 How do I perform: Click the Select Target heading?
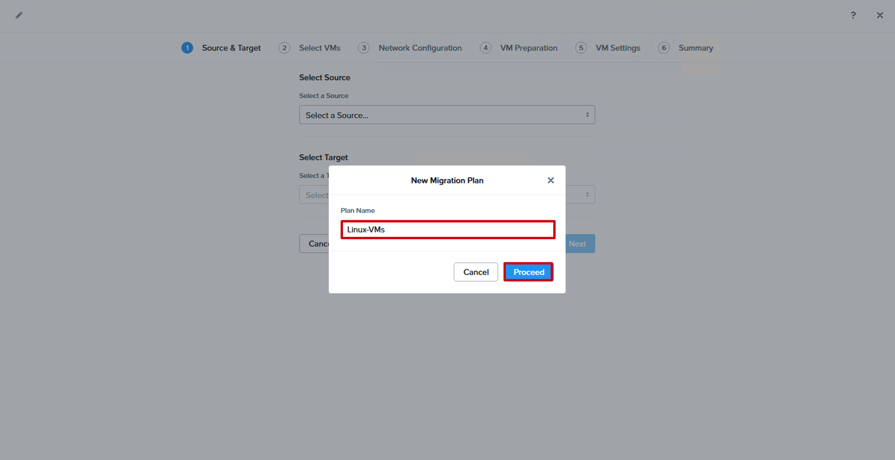[x=323, y=157]
